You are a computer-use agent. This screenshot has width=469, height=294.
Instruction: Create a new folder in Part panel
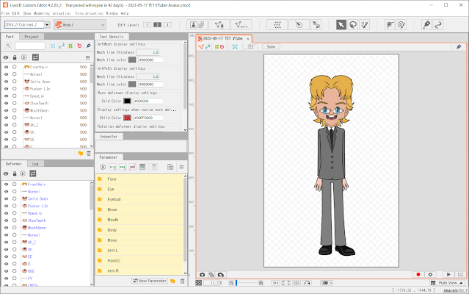pyautogui.click(x=81, y=154)
